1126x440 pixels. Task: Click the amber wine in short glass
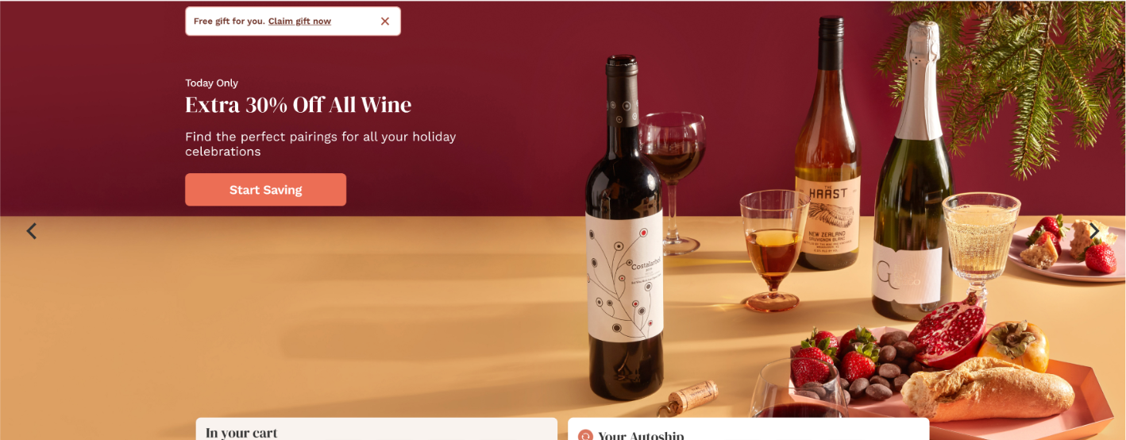click(774, 250)
